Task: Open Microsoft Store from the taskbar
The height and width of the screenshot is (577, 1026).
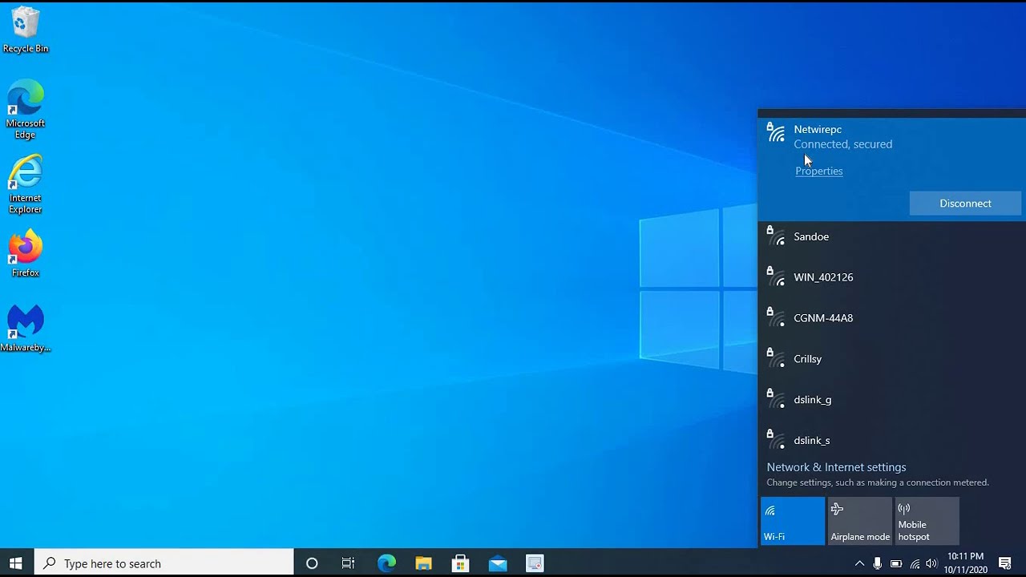Action: pyautogui.click(x=460, y=563)
